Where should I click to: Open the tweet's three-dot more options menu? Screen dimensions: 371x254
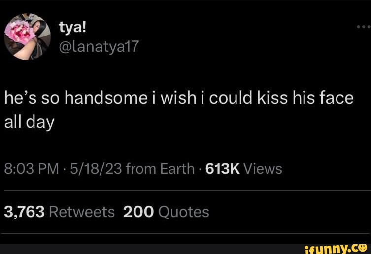pyautogui.click(x=362, y=28)
